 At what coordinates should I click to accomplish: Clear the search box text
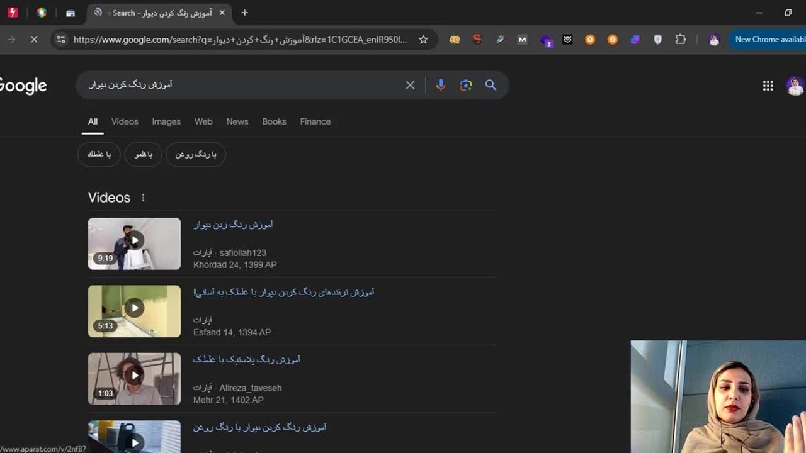[410, 85]
